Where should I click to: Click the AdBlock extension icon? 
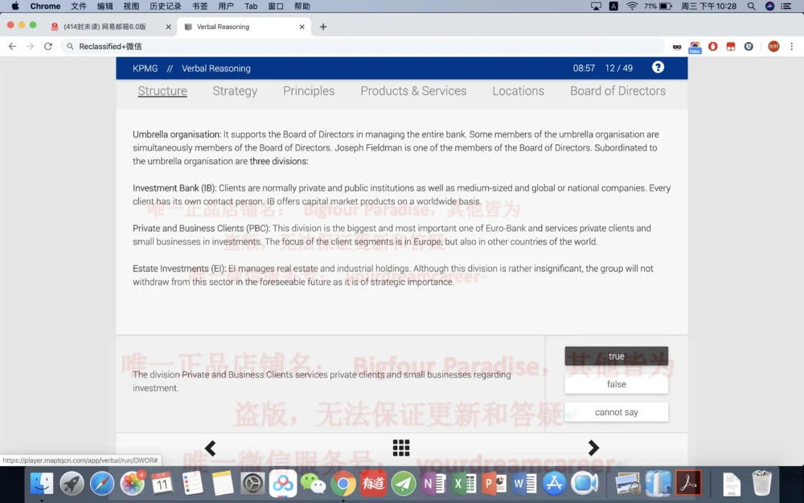click(713, 46)
